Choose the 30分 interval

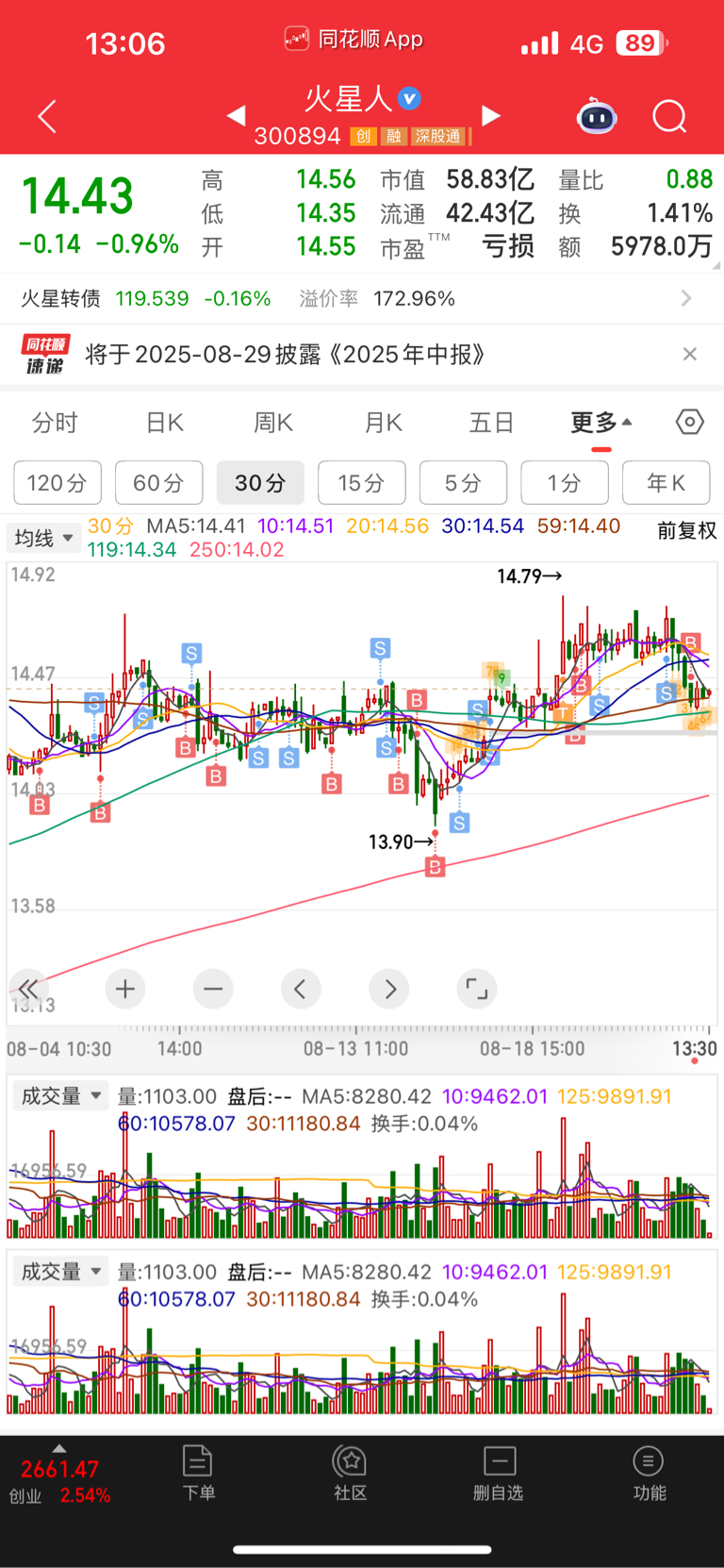coord(260,483)
